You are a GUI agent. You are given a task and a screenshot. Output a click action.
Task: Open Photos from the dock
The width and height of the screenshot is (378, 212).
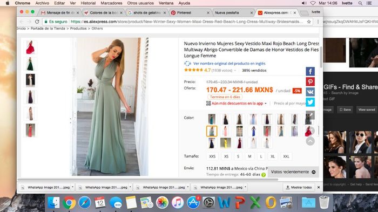[x=162, y=202]
